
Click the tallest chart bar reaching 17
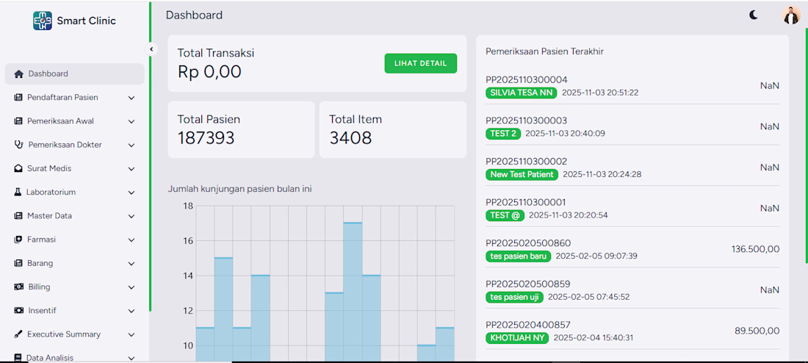tap(353, 292)
